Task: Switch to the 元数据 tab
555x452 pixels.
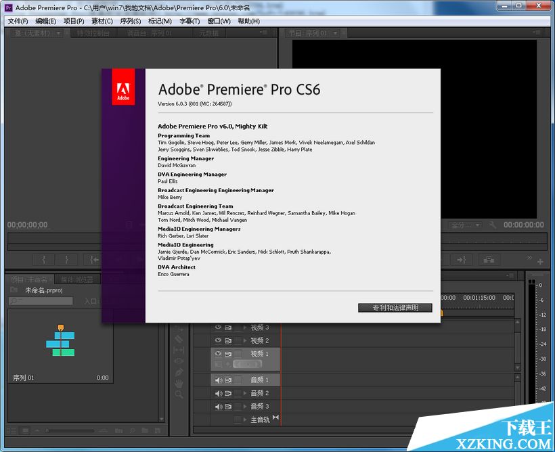Action: (209, 33)
